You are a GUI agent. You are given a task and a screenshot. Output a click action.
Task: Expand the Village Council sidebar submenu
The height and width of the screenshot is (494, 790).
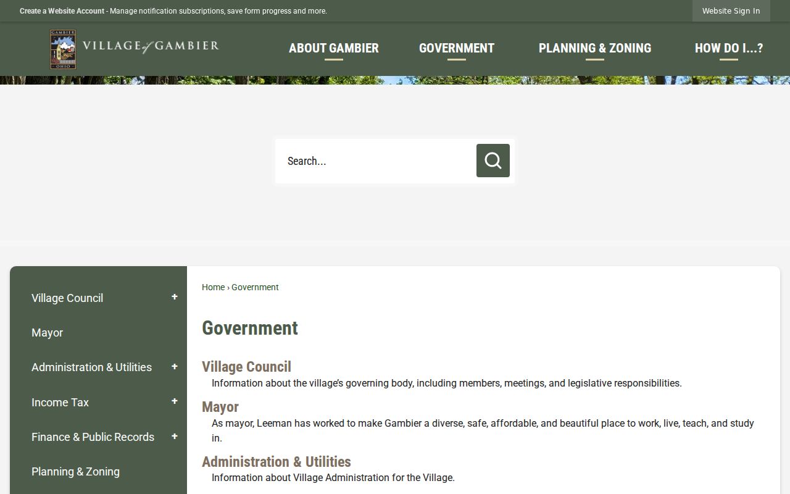click(175, 298)
